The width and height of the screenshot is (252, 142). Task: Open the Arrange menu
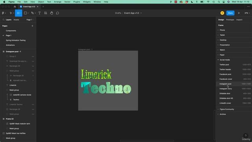[57, 2]
